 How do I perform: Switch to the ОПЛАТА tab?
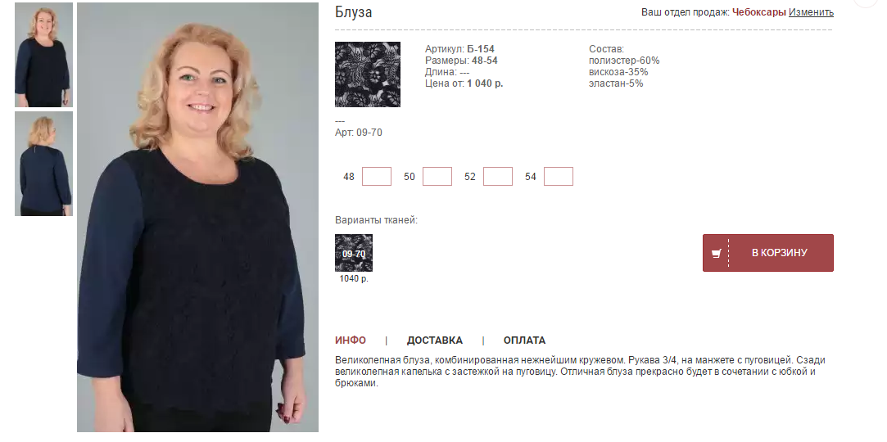click(x=524, y=341)
